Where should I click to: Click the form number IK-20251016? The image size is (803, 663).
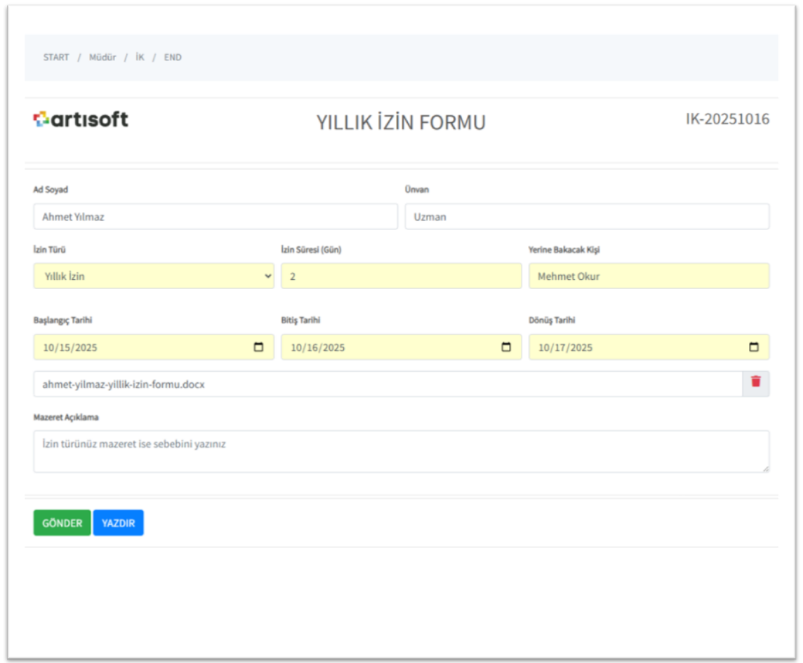click(727, 119)
